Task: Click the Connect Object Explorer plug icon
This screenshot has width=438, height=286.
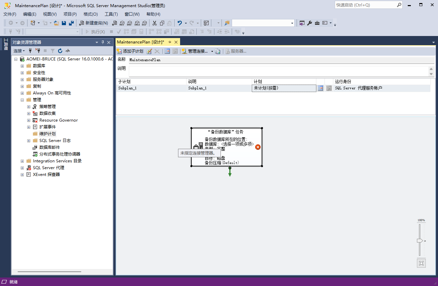Action: [30, 51]
